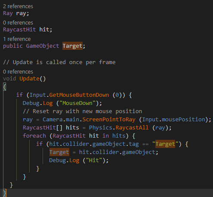
Task: Click the 'Physics' class name
Action: pyautogui.click(x=101, y=128)
